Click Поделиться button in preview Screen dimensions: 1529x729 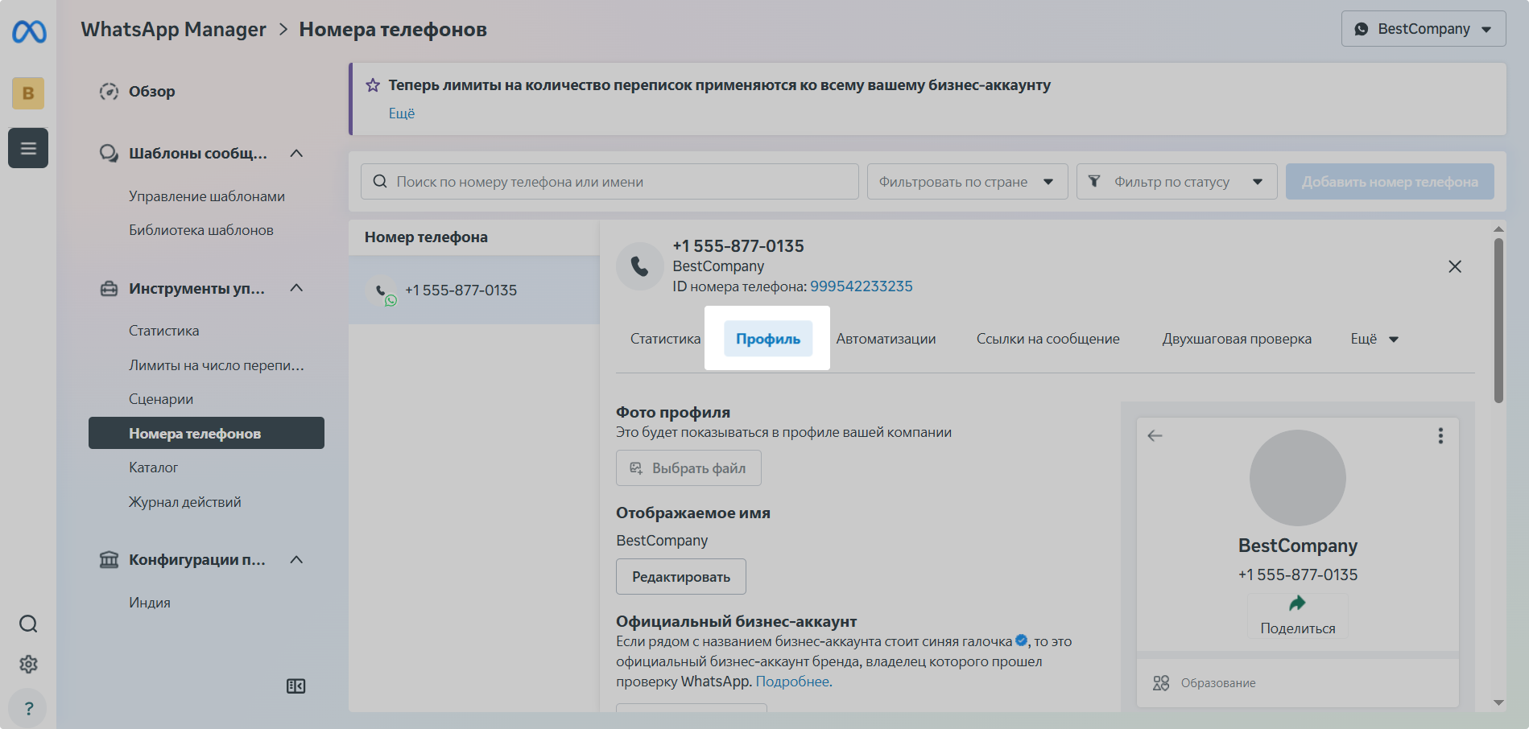(1297, 616)
